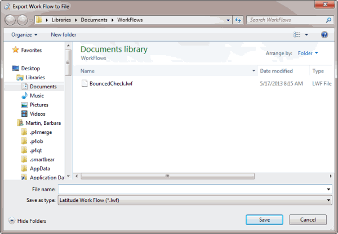Click the New folder button
Screen dimensions: 338x234
tap(64, 35)
